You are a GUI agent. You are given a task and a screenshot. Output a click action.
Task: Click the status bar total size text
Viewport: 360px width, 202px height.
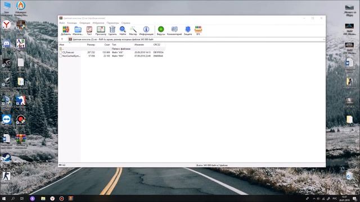tap(212, 165)
